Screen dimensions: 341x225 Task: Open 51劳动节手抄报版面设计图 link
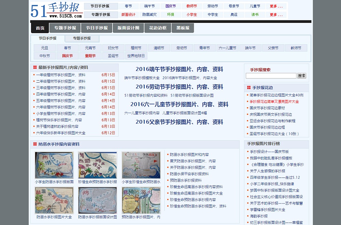point(192,95)
